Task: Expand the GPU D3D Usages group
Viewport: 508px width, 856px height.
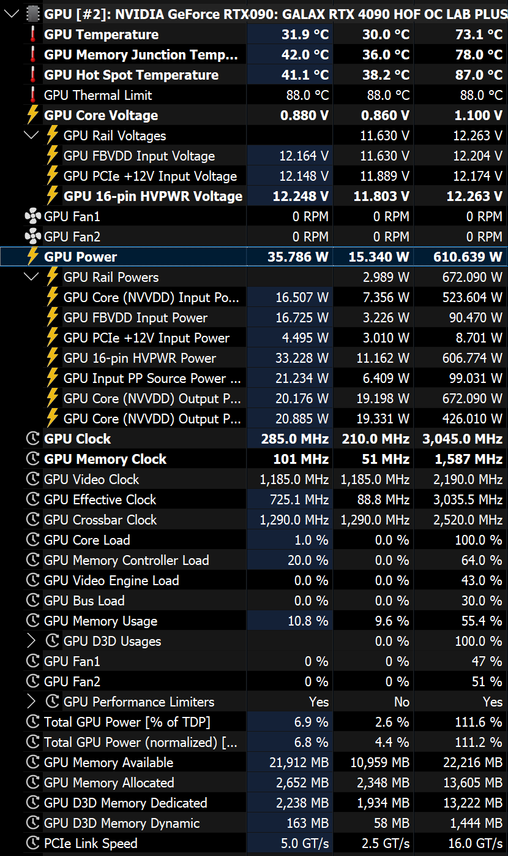Action: click(x=32, y=641)
